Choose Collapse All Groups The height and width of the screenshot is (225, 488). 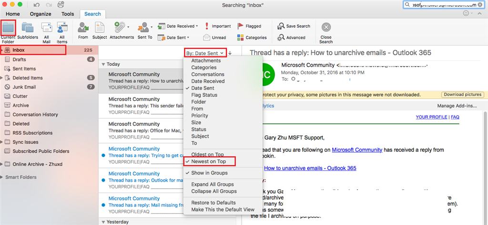tap(214, 191)
